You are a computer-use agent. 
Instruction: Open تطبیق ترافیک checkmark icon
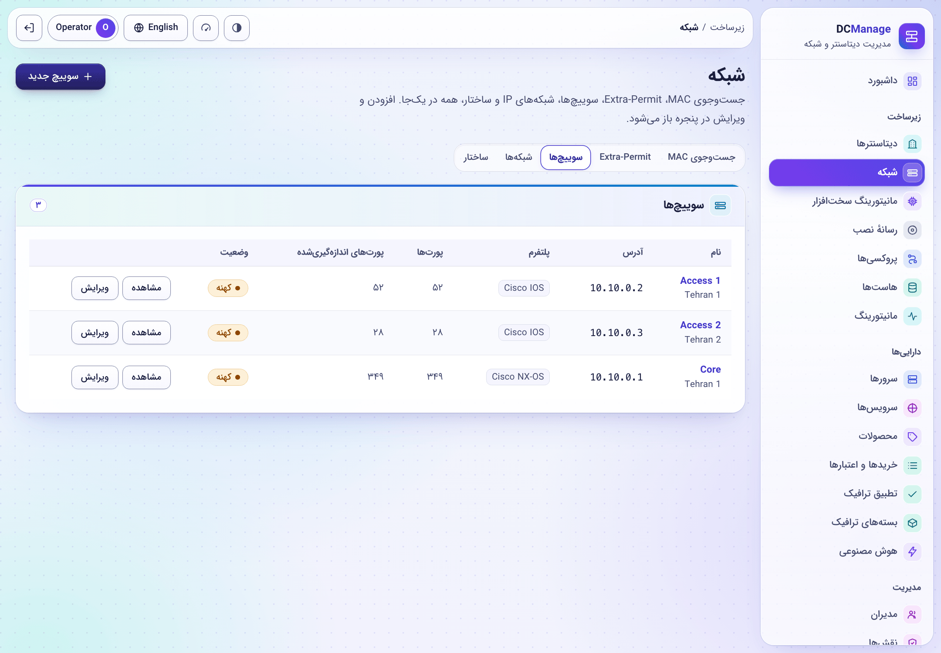[912, 494]
